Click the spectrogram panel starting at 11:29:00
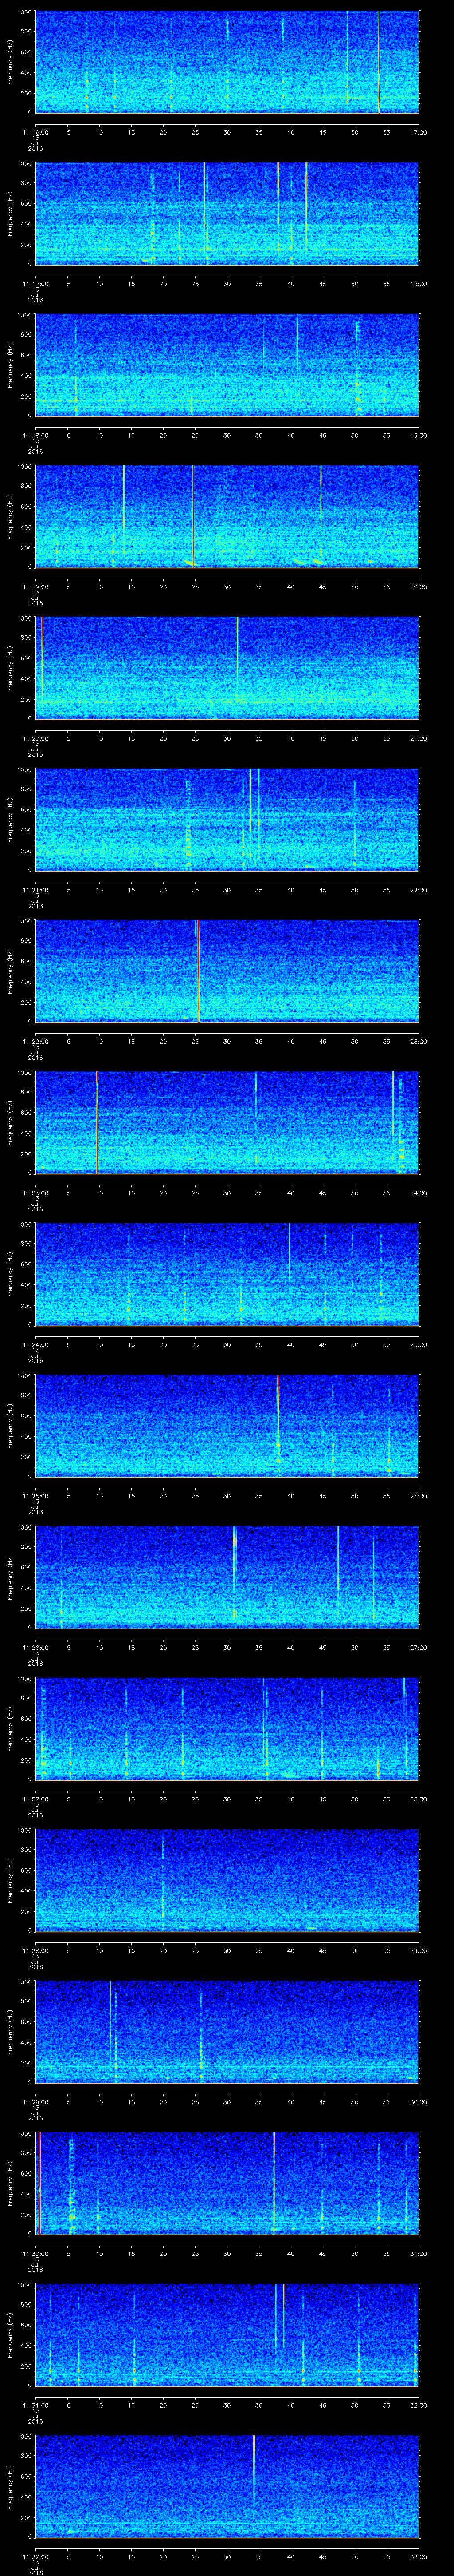Image resolution: width=454 pixels, height=2576 pixels. (227, 2032)
